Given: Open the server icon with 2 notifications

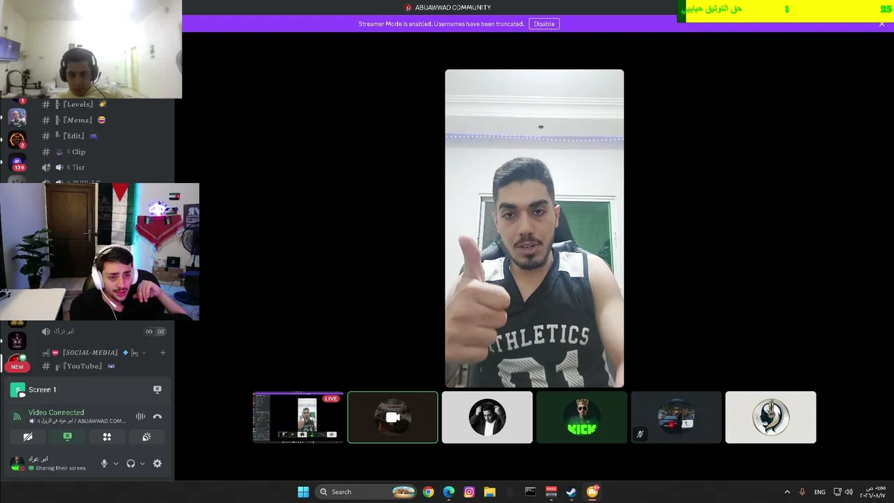Looking at the screenshot, I should [x=17, y=140].
